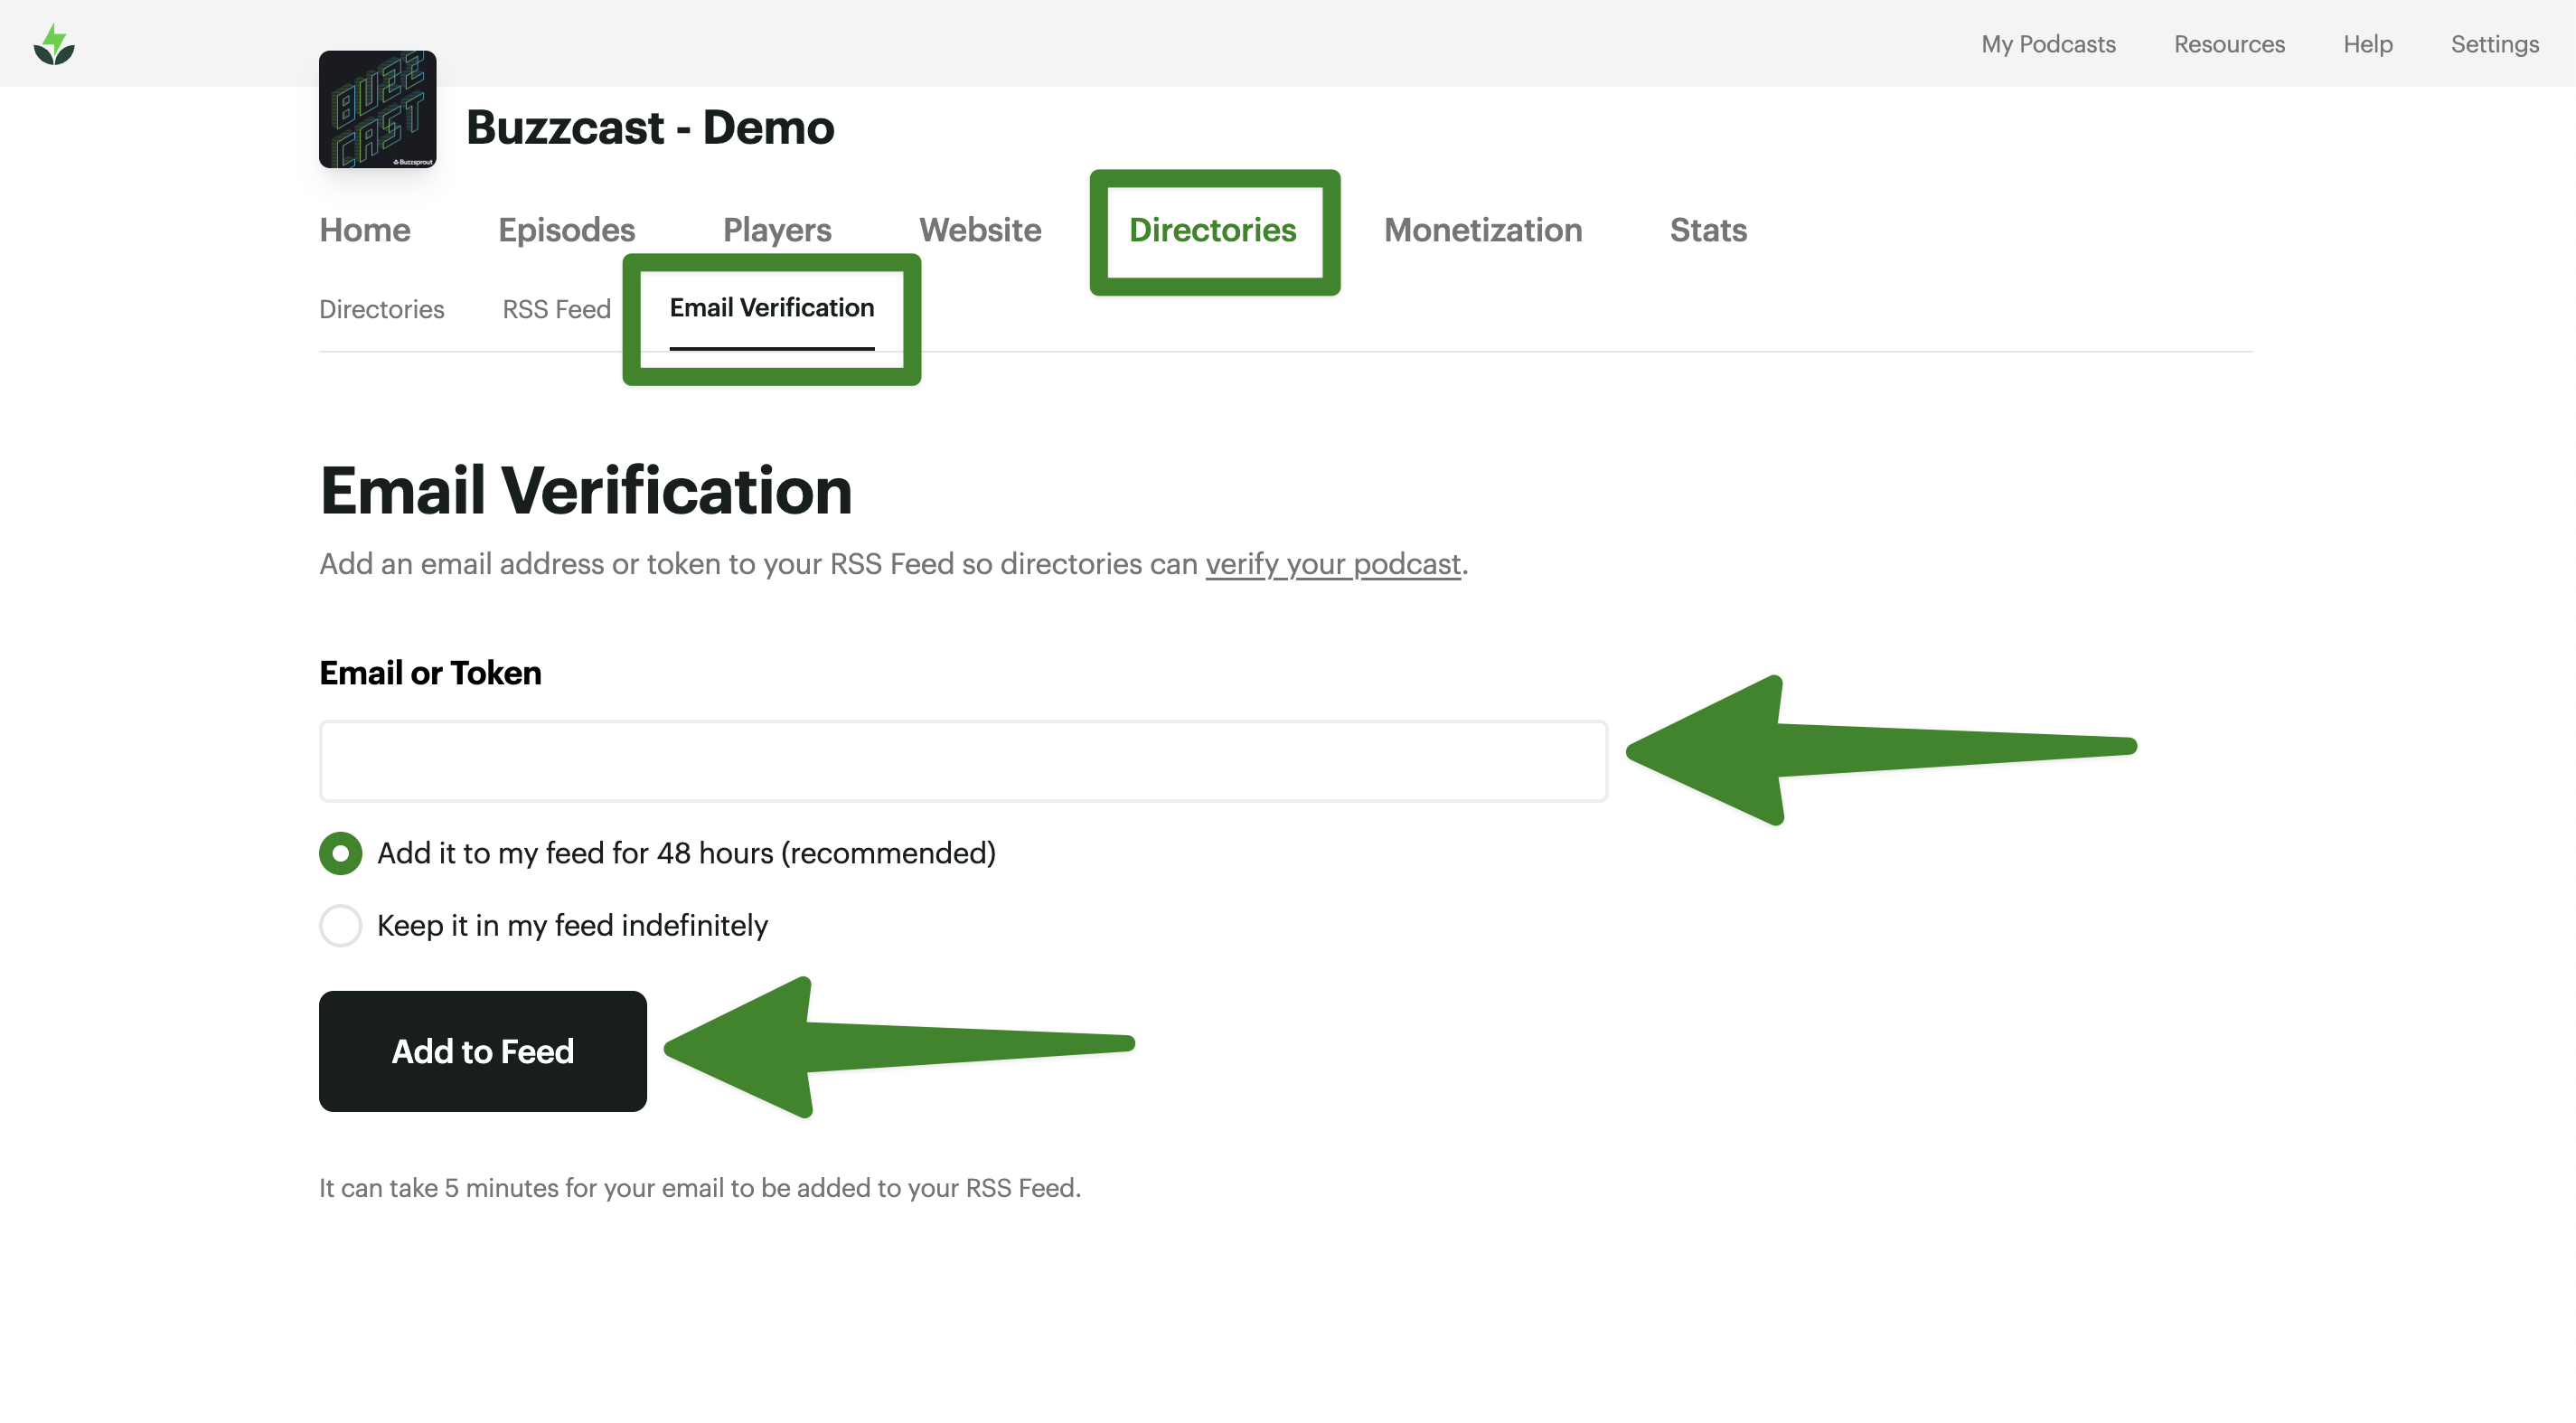
Task: View podcast Stats
Action: tap(1707, 230)
